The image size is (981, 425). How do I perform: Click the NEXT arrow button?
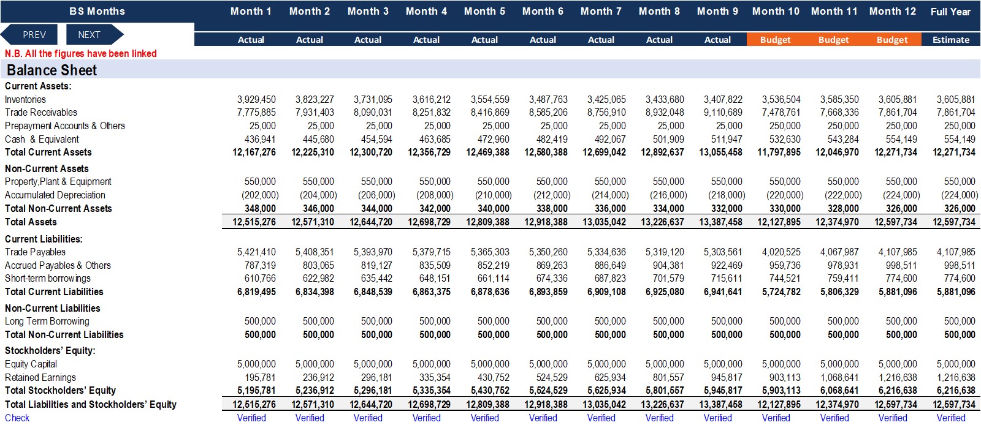pos(94,35)
